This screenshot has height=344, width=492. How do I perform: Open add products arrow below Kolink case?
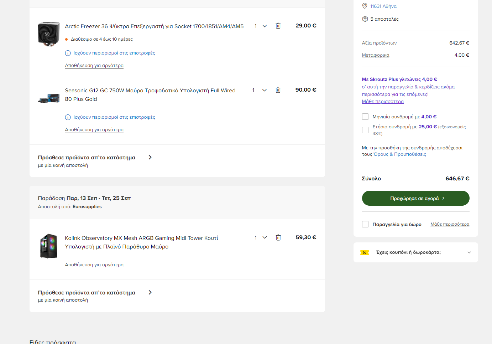click(x=150, y=292)
